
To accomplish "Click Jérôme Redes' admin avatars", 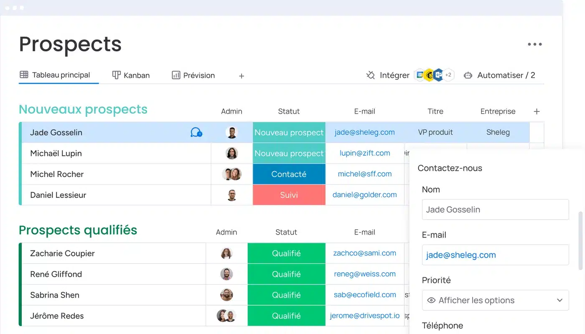I will pos(226,316).
